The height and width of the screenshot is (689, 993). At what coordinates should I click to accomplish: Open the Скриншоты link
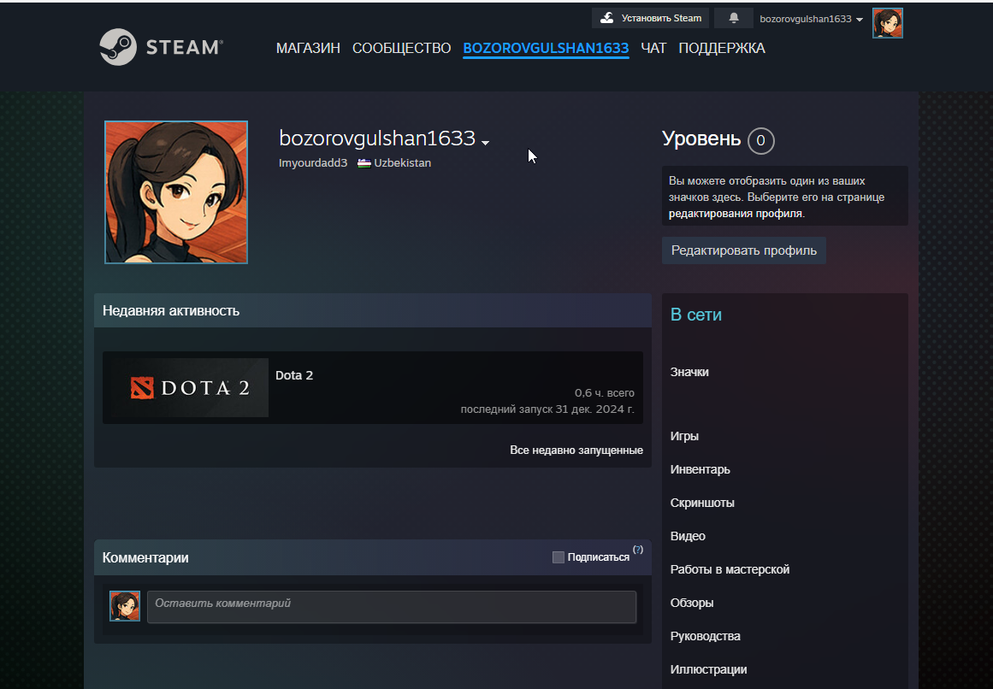click(x=702, y=503)
